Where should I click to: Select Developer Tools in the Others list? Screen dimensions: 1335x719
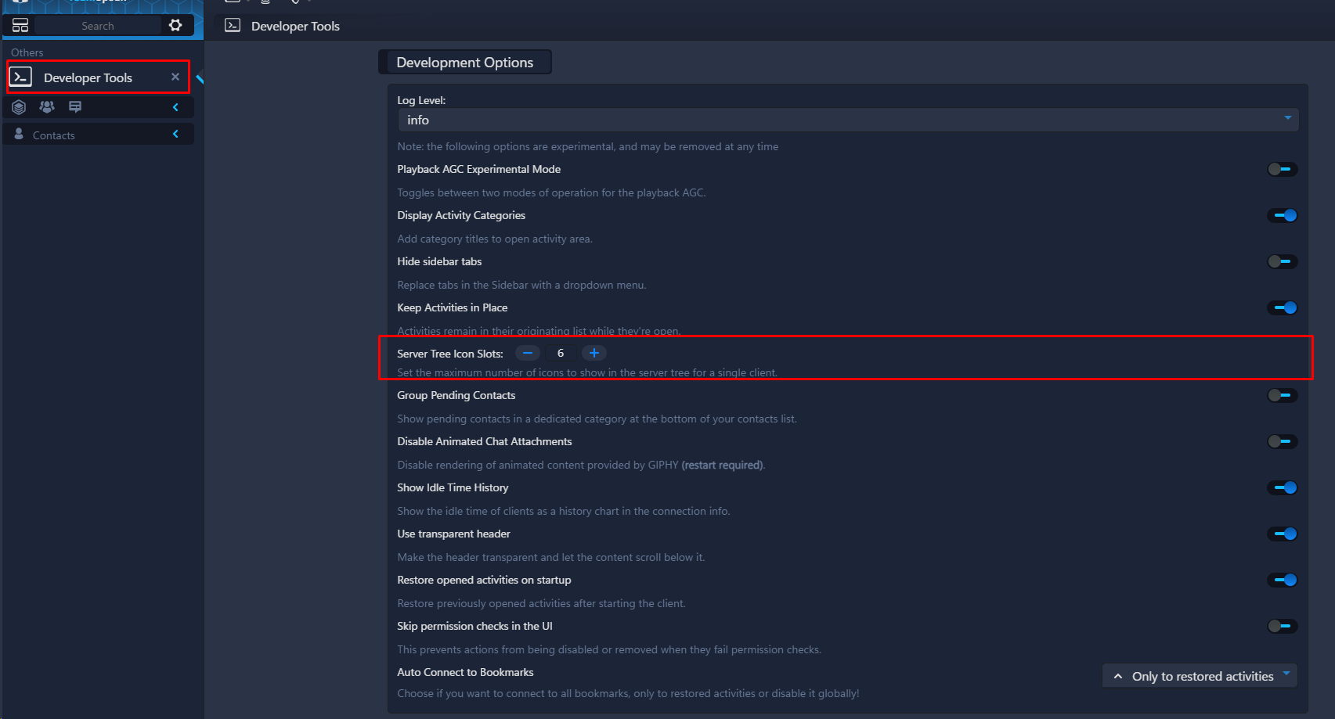[88, 77]
